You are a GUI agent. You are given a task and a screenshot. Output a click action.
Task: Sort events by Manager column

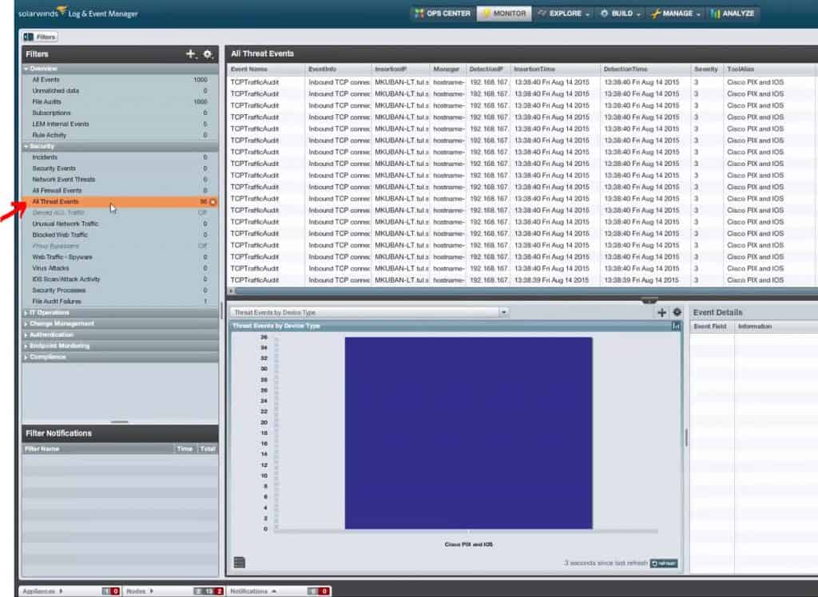click(x=447, y=69)
